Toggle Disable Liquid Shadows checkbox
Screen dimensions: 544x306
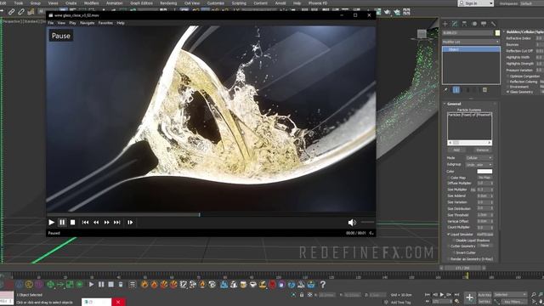coord(454,241)
